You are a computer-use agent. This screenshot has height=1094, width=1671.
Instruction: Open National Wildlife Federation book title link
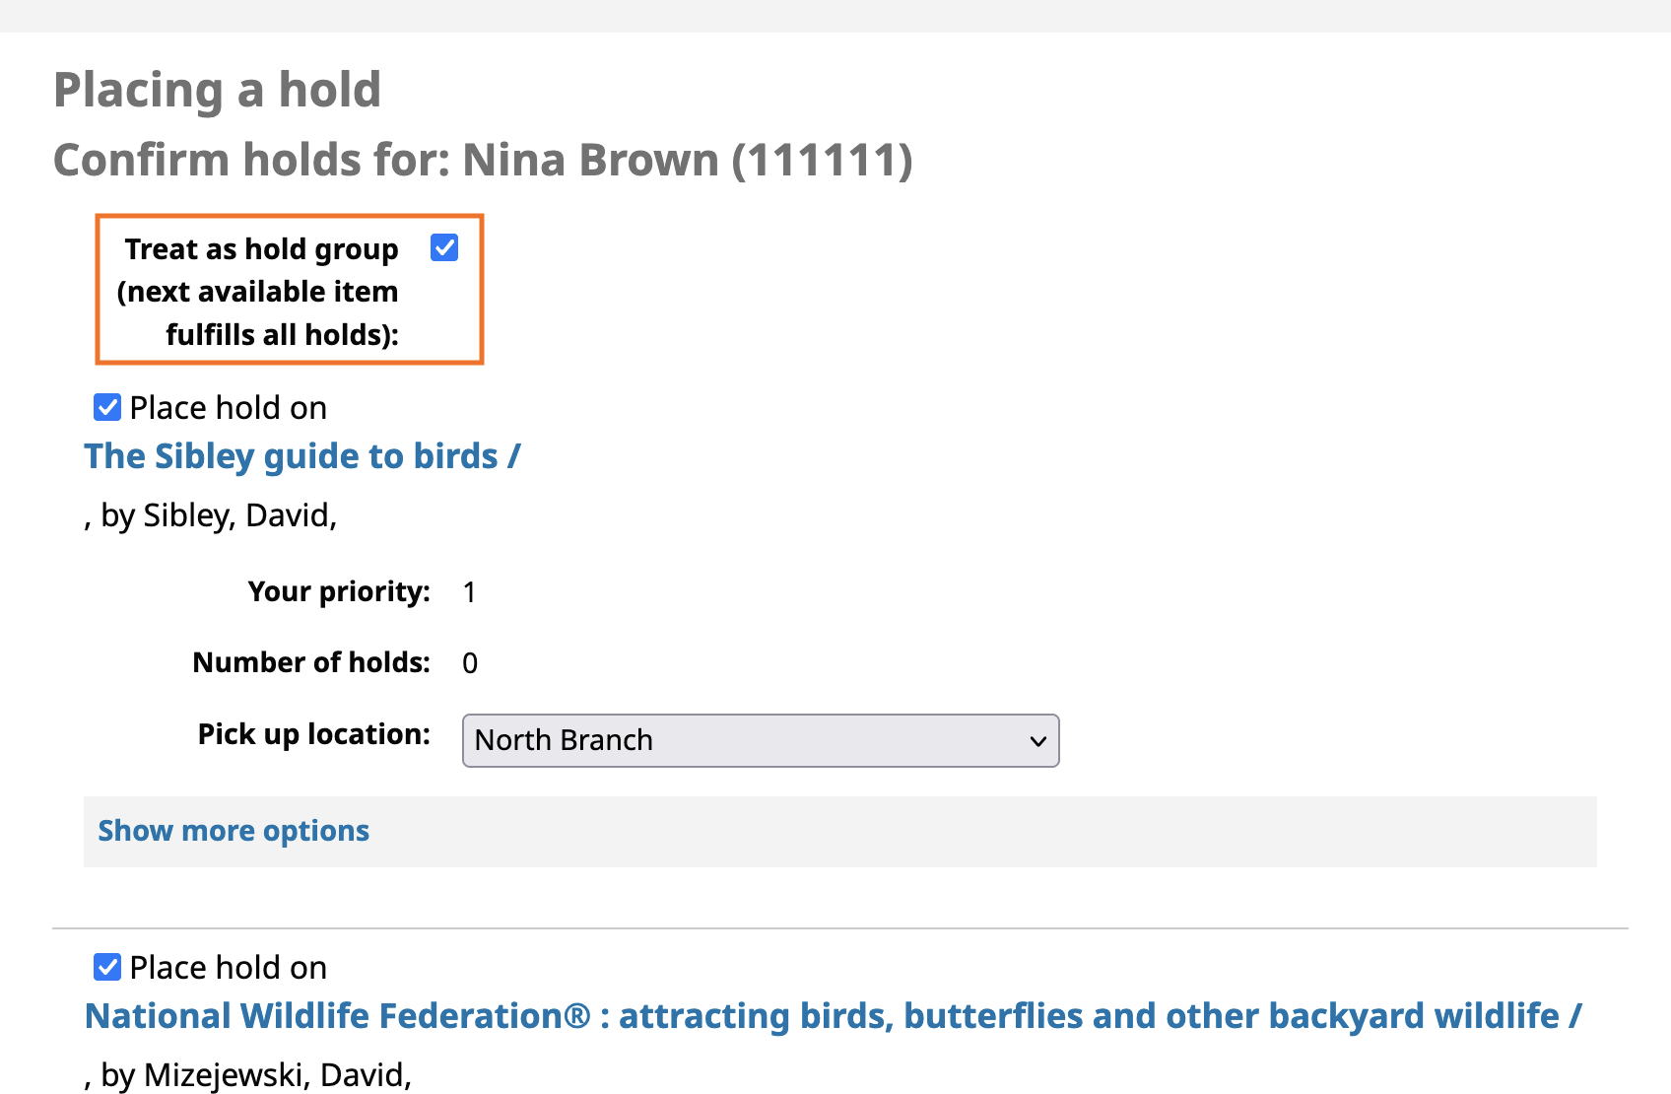click(833, 1016)
